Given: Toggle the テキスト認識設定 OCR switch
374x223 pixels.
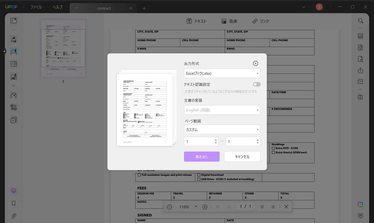Looking at the screenshot, I should click(x=257, y=84).
